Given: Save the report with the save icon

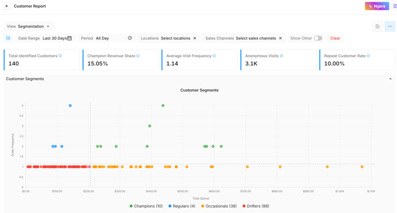Looking at the screenshot, I should tap(377, 26).
